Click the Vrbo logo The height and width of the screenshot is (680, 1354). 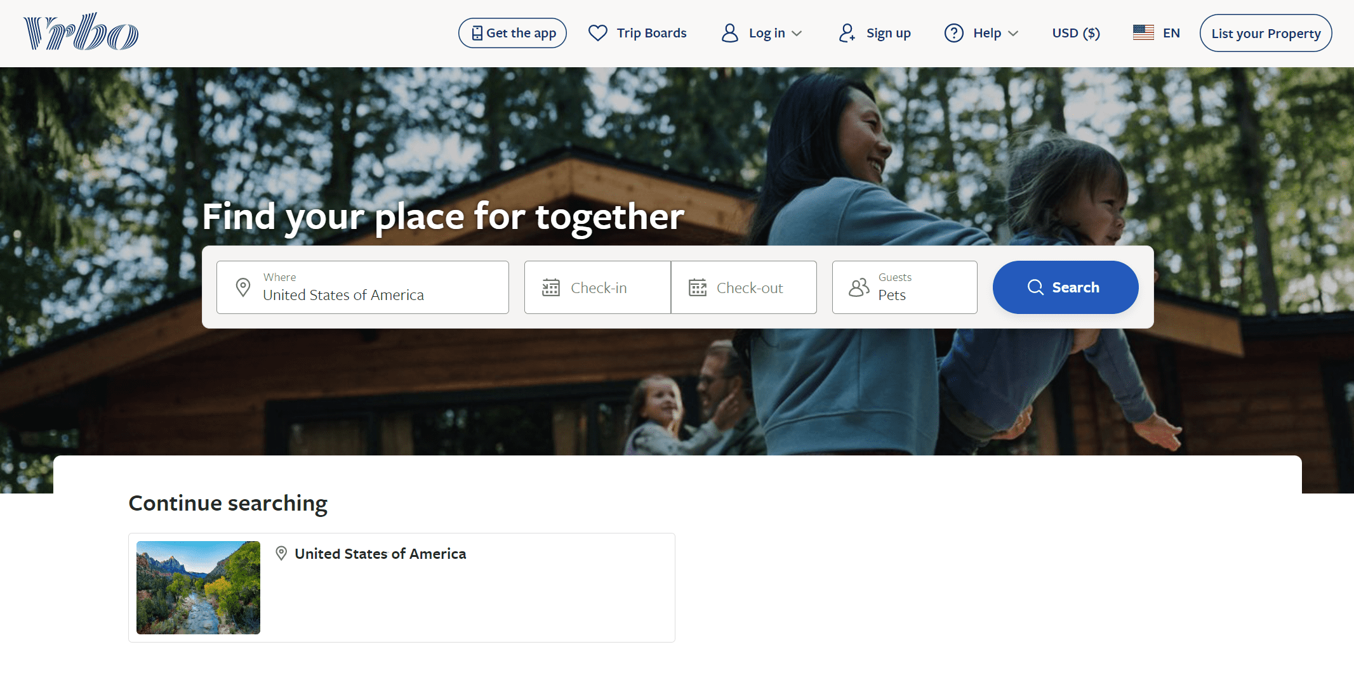click(x=81, y=32)
